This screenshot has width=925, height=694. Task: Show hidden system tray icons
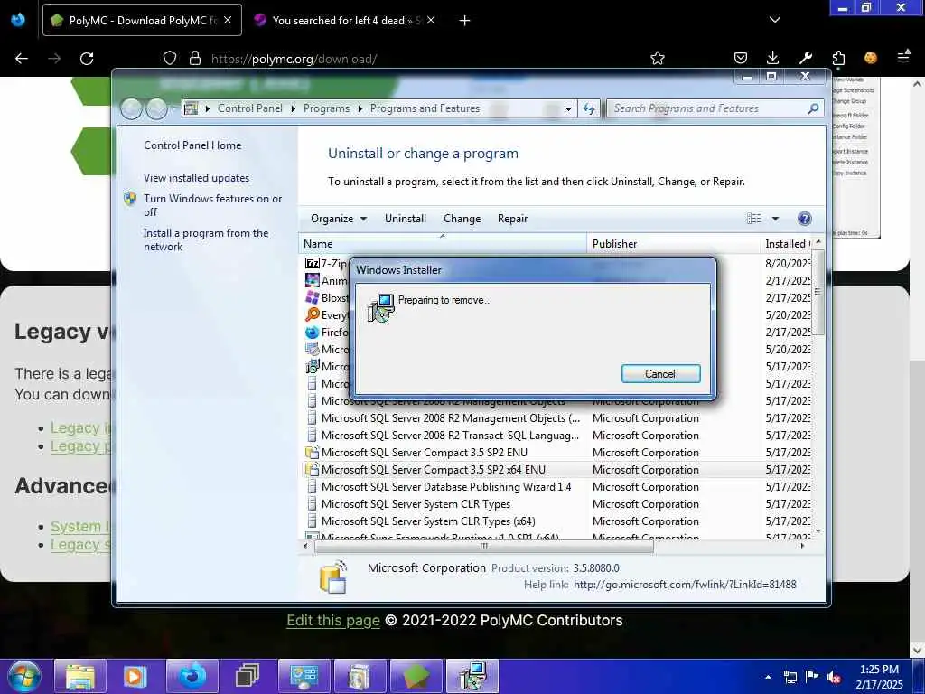click(768, 677)
